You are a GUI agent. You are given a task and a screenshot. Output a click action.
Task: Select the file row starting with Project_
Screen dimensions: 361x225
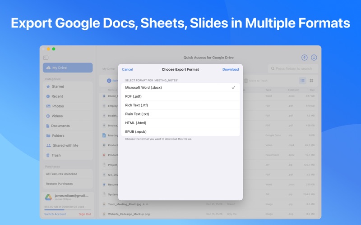pyautogui.click(x=208, y=165)
